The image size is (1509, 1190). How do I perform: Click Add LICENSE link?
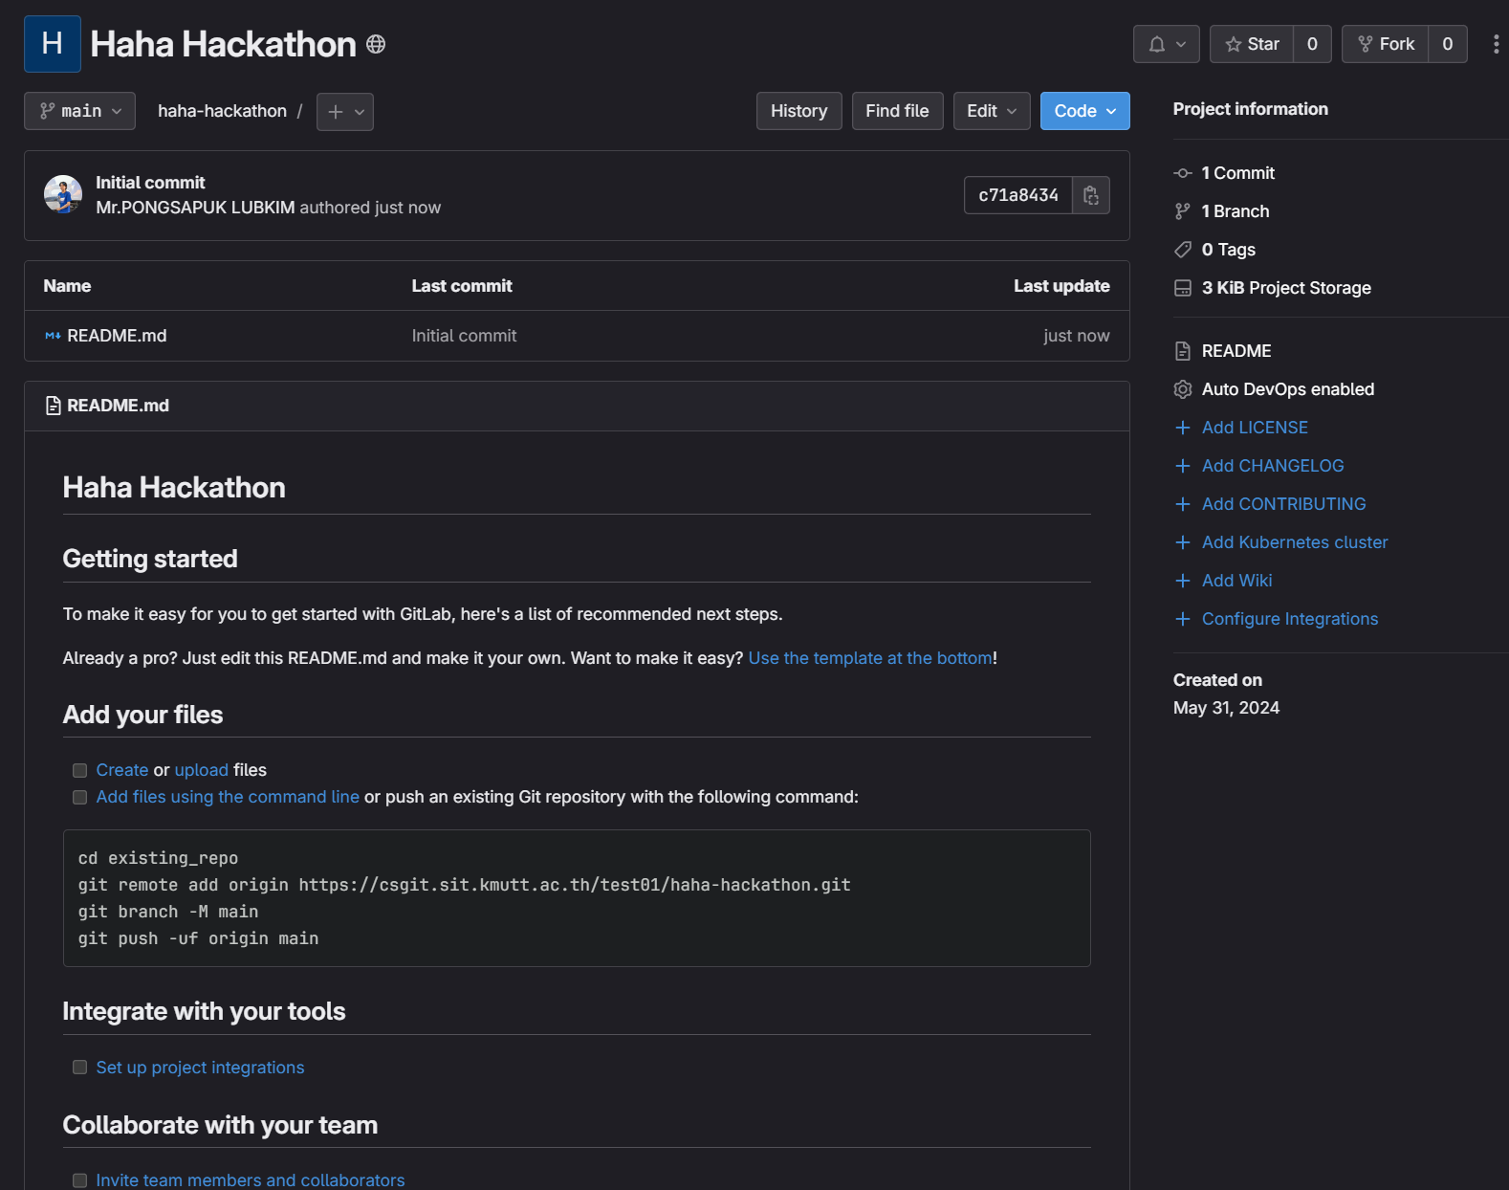(1255, 428)
